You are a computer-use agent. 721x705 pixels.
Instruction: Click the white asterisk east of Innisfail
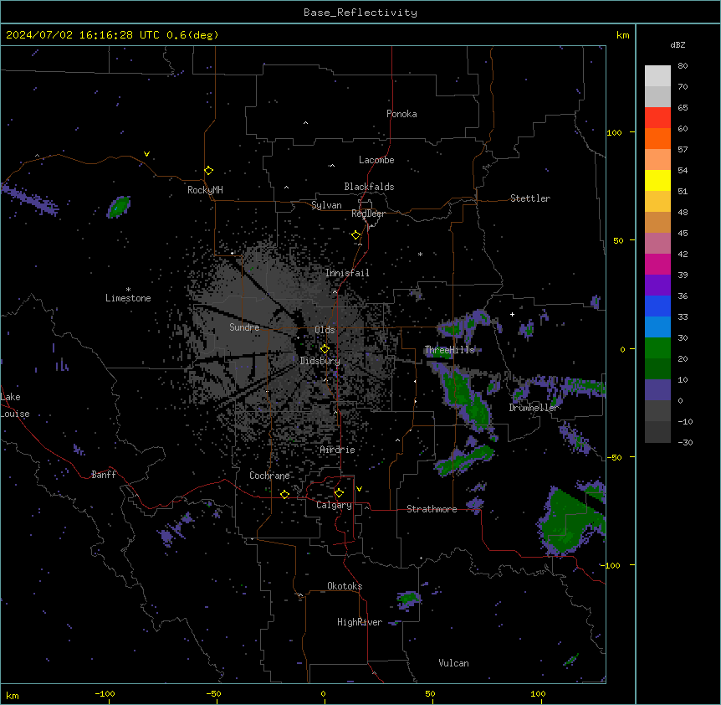(420, 254)
